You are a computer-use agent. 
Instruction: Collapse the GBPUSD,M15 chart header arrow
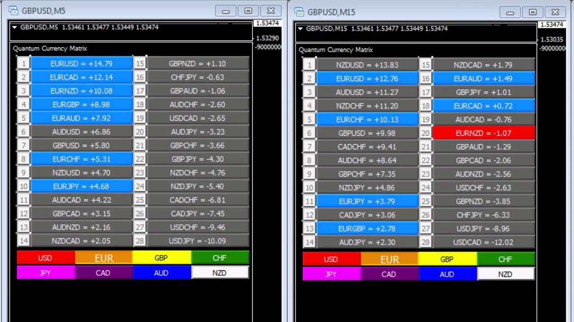coord(300,29)
